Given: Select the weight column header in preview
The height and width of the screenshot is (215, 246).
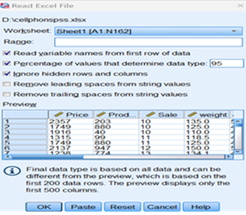Looking at the screenshot, I should 207,115.
